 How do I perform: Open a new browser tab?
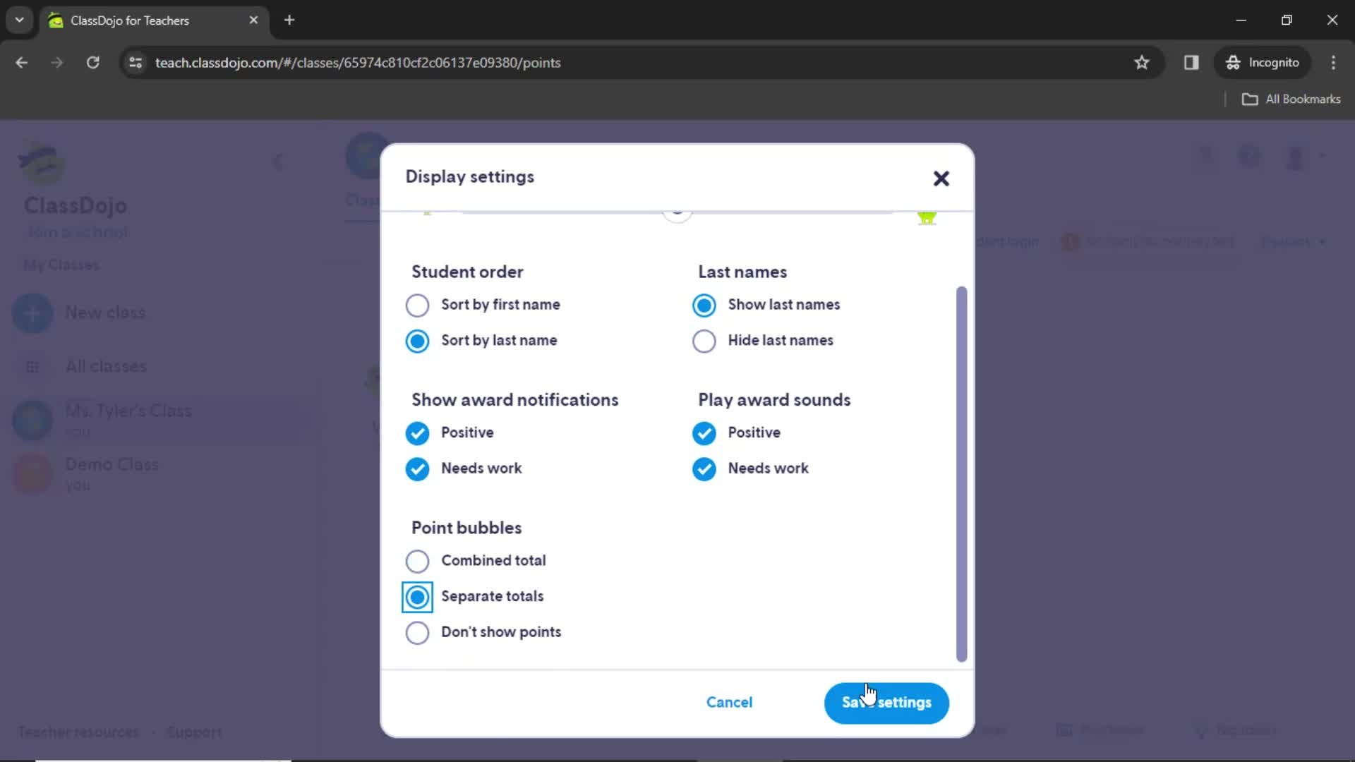tap(289, 20)
